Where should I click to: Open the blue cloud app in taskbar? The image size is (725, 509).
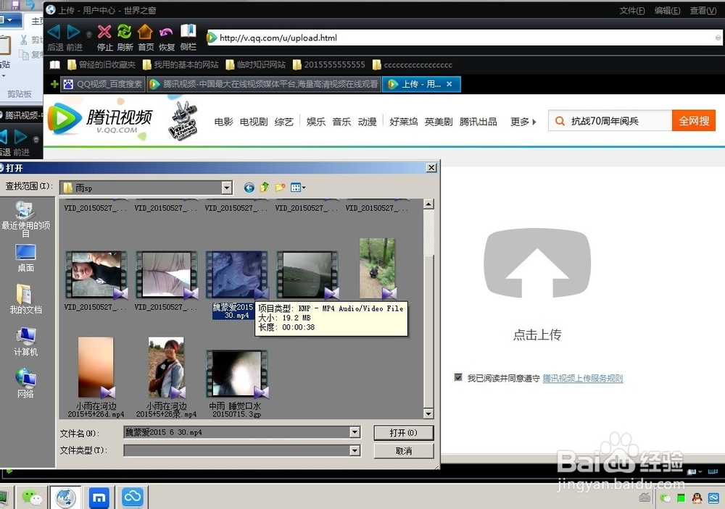[x=132, y=497]
